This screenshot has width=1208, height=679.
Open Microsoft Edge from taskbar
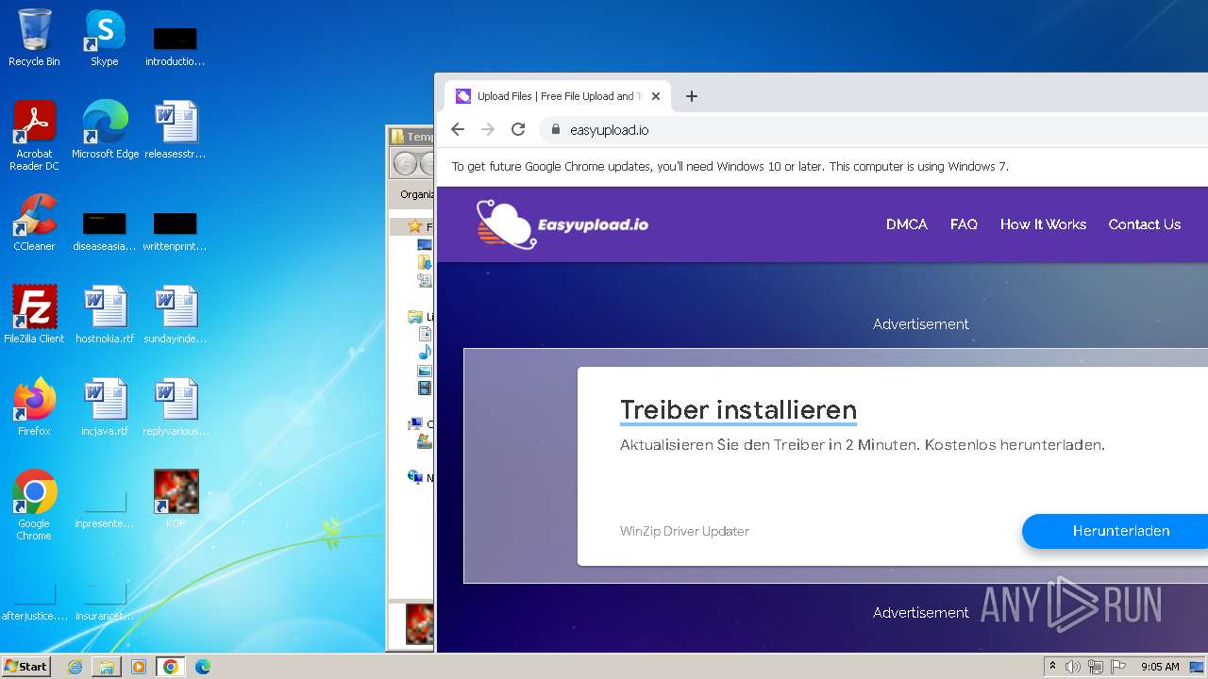pyautogui.click(x=203, y=667)
